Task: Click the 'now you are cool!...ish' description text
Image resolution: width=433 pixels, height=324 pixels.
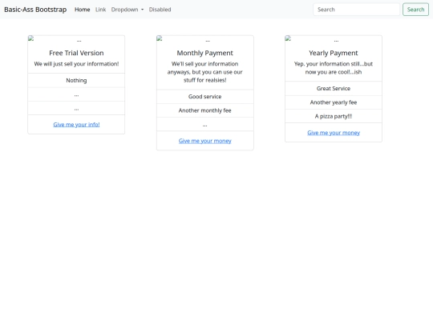Action: [334, 72]
